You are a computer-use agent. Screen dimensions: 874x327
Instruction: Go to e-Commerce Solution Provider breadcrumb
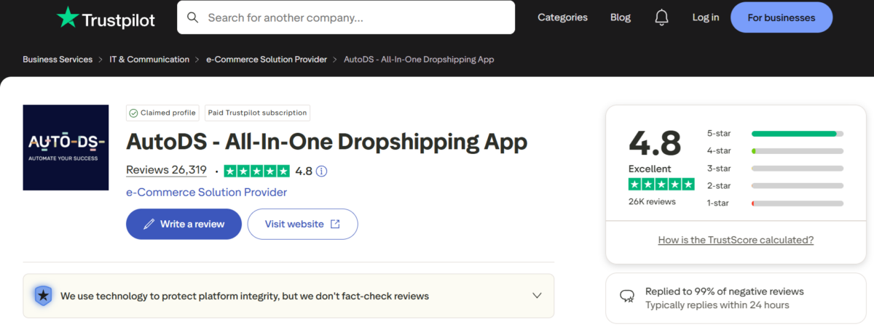click(x=267, y=60)
